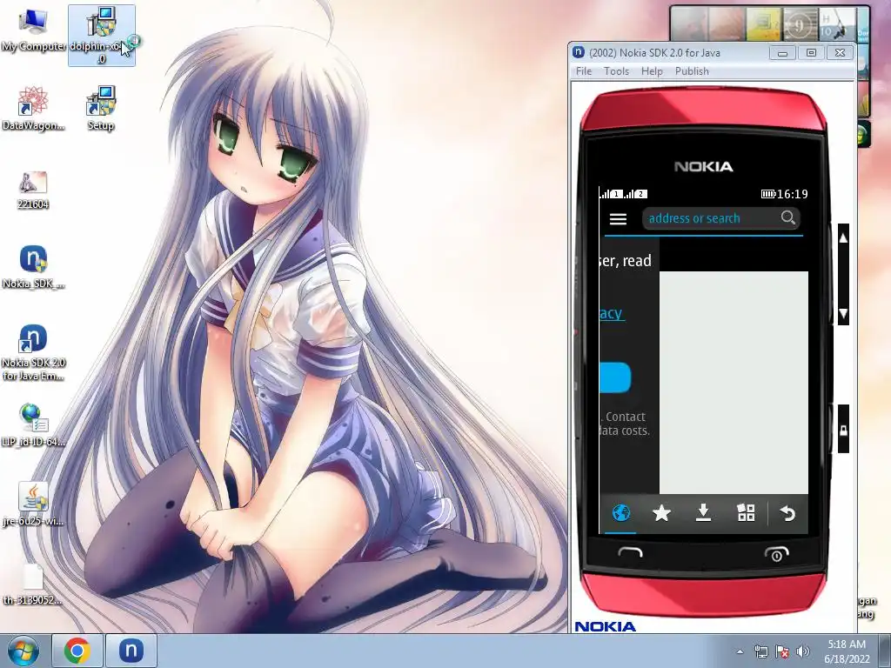The width and height of the screenshot is (891, 668).
Task: Tap the blue button on the browser page
Action: tap(615, 377)
